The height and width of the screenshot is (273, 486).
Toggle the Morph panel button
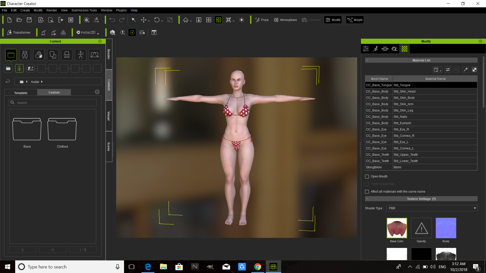point(355,20)
